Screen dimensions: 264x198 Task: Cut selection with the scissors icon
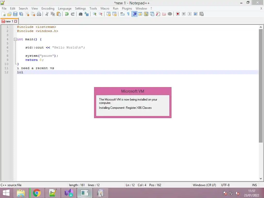click(x=47, y=14)
